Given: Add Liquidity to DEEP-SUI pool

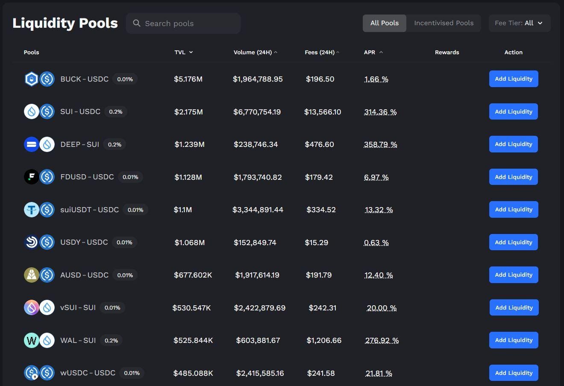Looking at the screenshot, I should coord(514,144).
